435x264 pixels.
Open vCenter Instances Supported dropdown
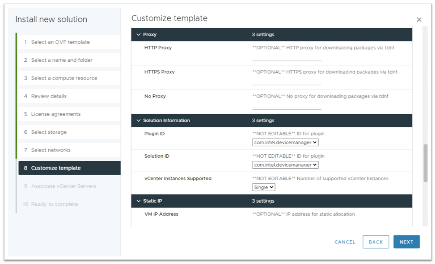click(264, 187)
